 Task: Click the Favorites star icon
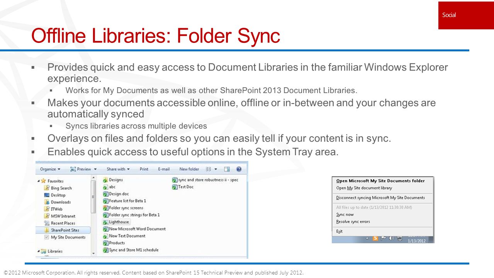point(44,181)
